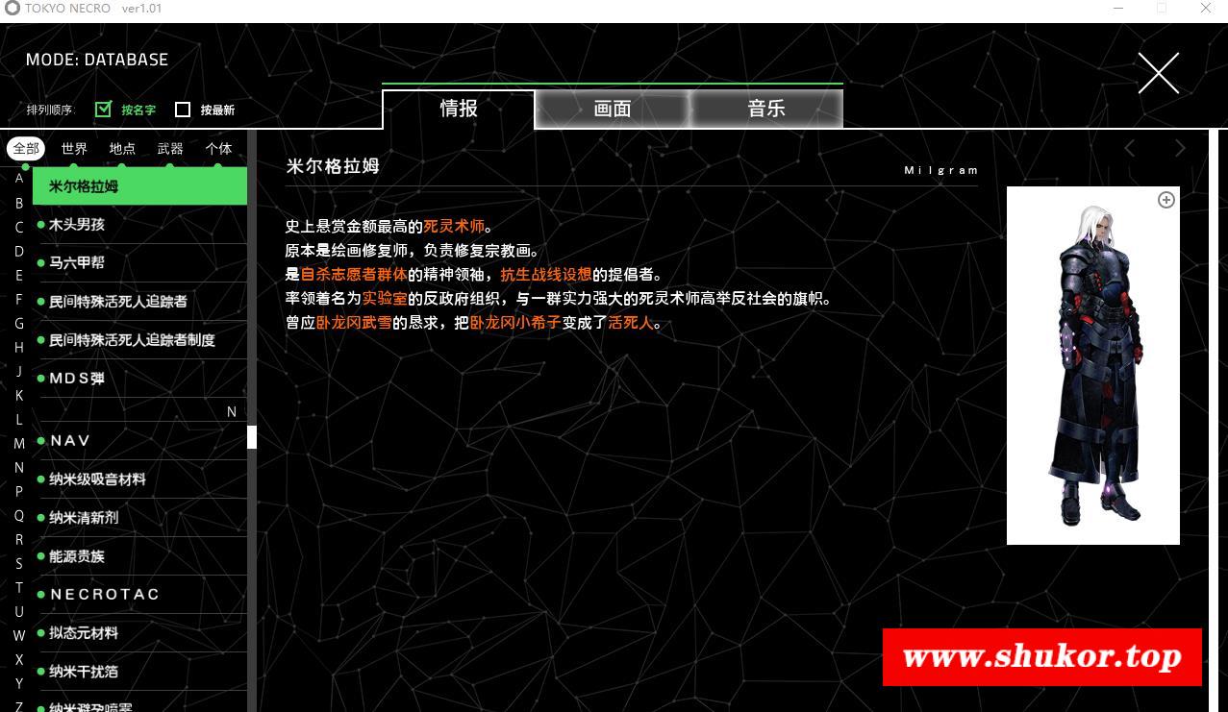Open the 木头男孩 entry
Screen dimensions: 1228x712
point(139,224)
